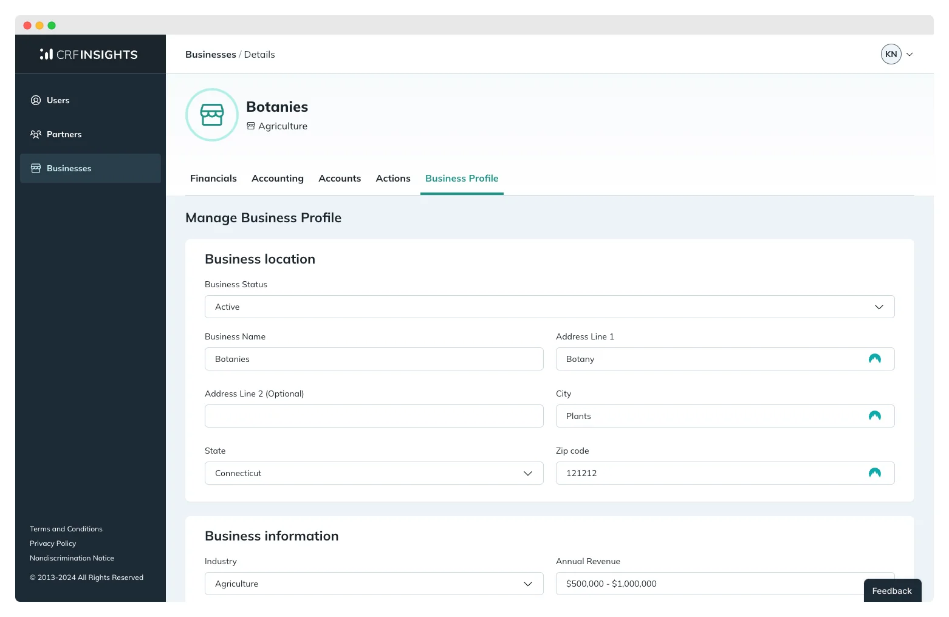949x617 pixels.
Task: Open Businesses in the sidebar
Action: pos(91,168)
